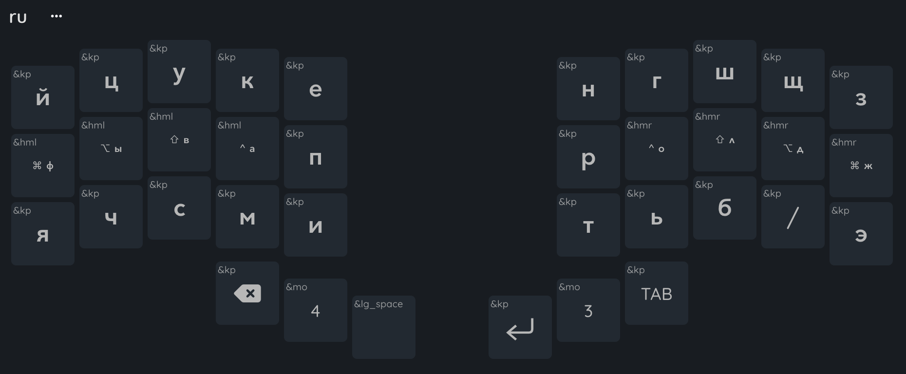Select the Option ы home-row key
This screenshot has width=906, height=374.
(x=111, y=149)
